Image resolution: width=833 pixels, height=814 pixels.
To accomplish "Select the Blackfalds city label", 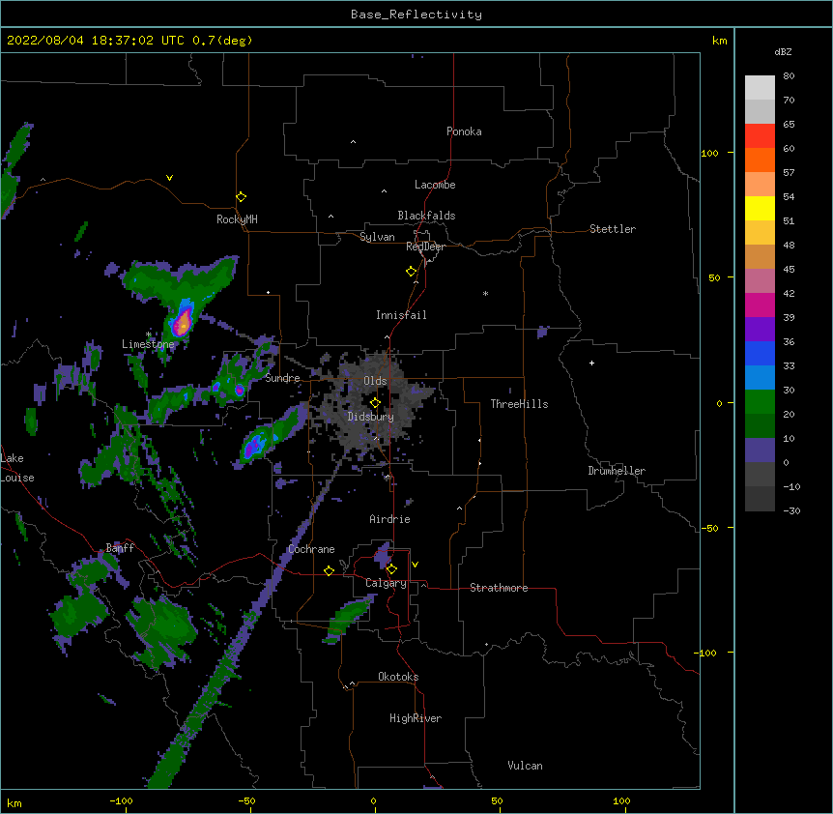I will click(x=426, y=216).
